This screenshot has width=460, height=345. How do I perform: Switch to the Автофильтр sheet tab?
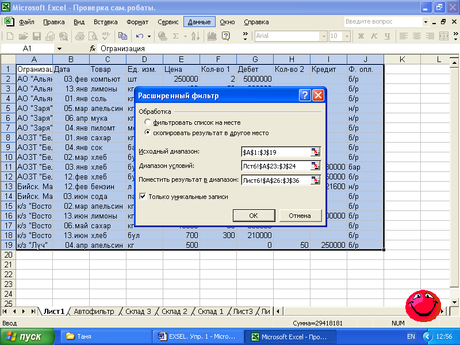click(94, 312)
